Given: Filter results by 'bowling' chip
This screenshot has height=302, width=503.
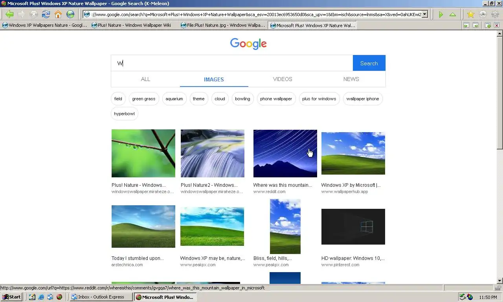Looking at the screenshot, I should point(242,99).
